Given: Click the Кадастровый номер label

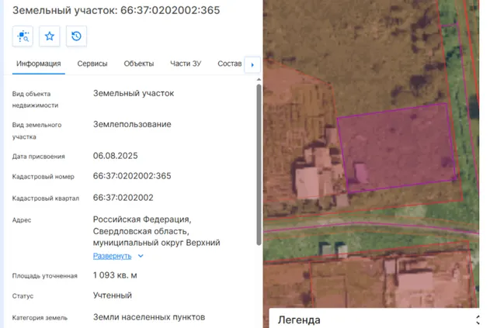Looking at the screenshot, I should (x=43, y=177).
